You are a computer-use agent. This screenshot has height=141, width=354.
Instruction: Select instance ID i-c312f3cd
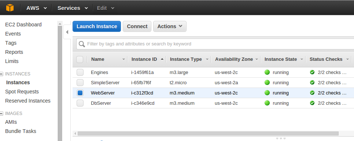[x=142, y=93]
